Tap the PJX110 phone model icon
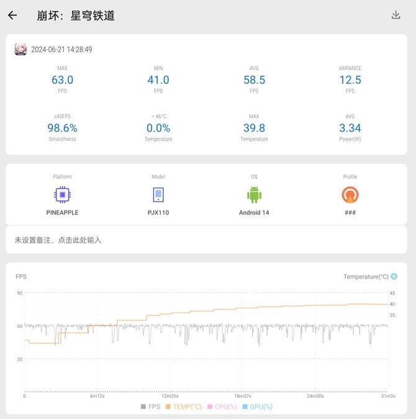The width and height of the screenshot is (416, 419). pyautogui.click(x=158, y=195)
